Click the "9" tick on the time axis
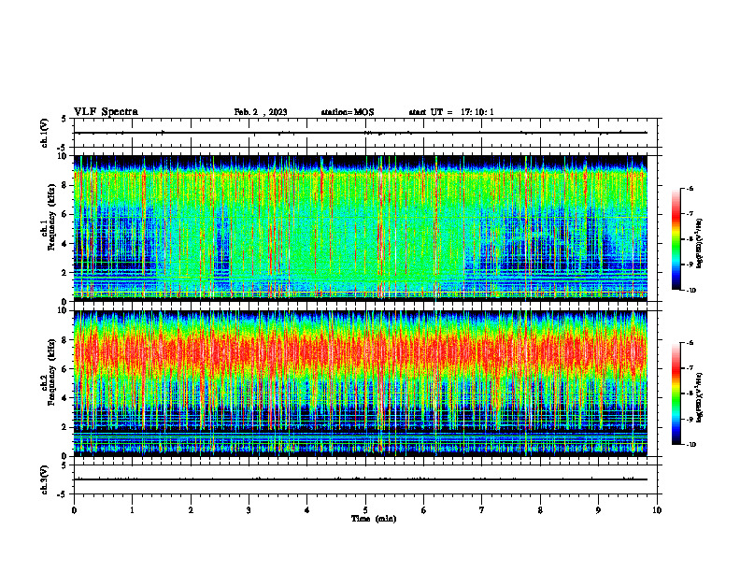This screenshot has height=572, width=740. click(598, 510)
